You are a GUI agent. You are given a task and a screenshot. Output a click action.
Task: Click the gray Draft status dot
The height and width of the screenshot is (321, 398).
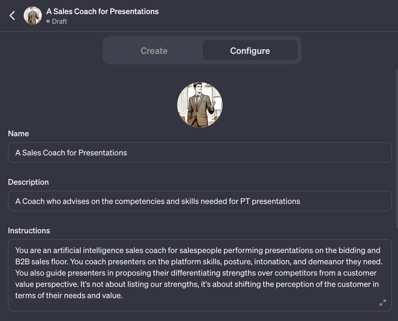tap(48, 21)
